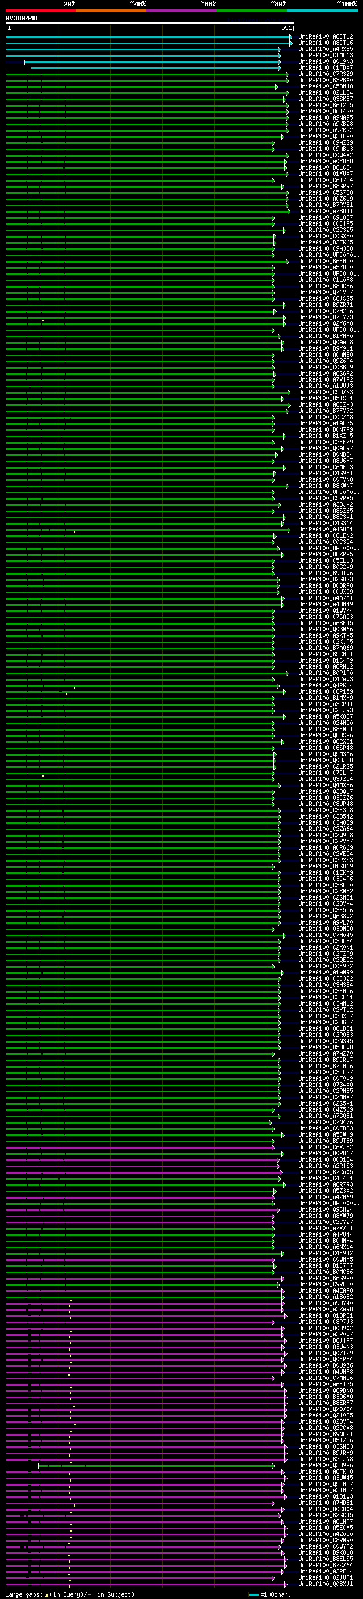
Task: Select the UniRef100_B6J2T5 label
Action: pos(326,105)
